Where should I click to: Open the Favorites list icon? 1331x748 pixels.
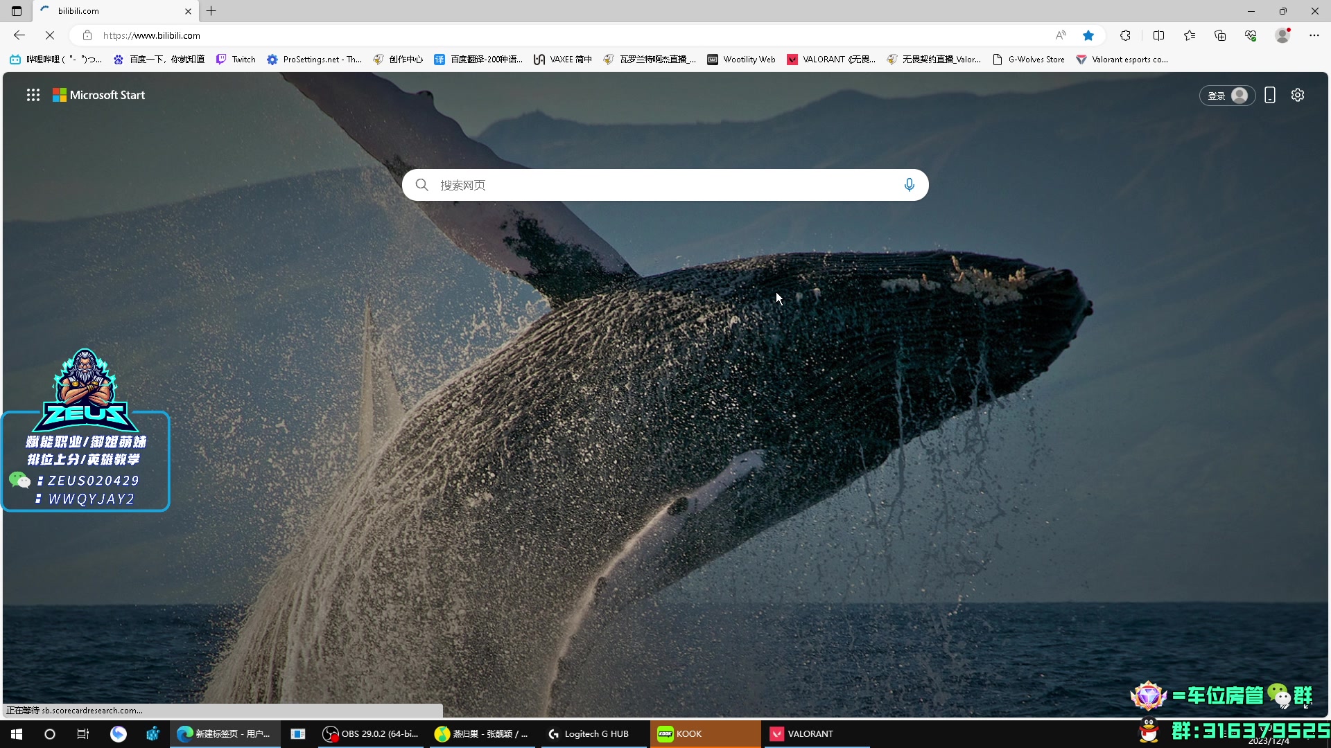pyautogui.click(x=1190, y=35)
